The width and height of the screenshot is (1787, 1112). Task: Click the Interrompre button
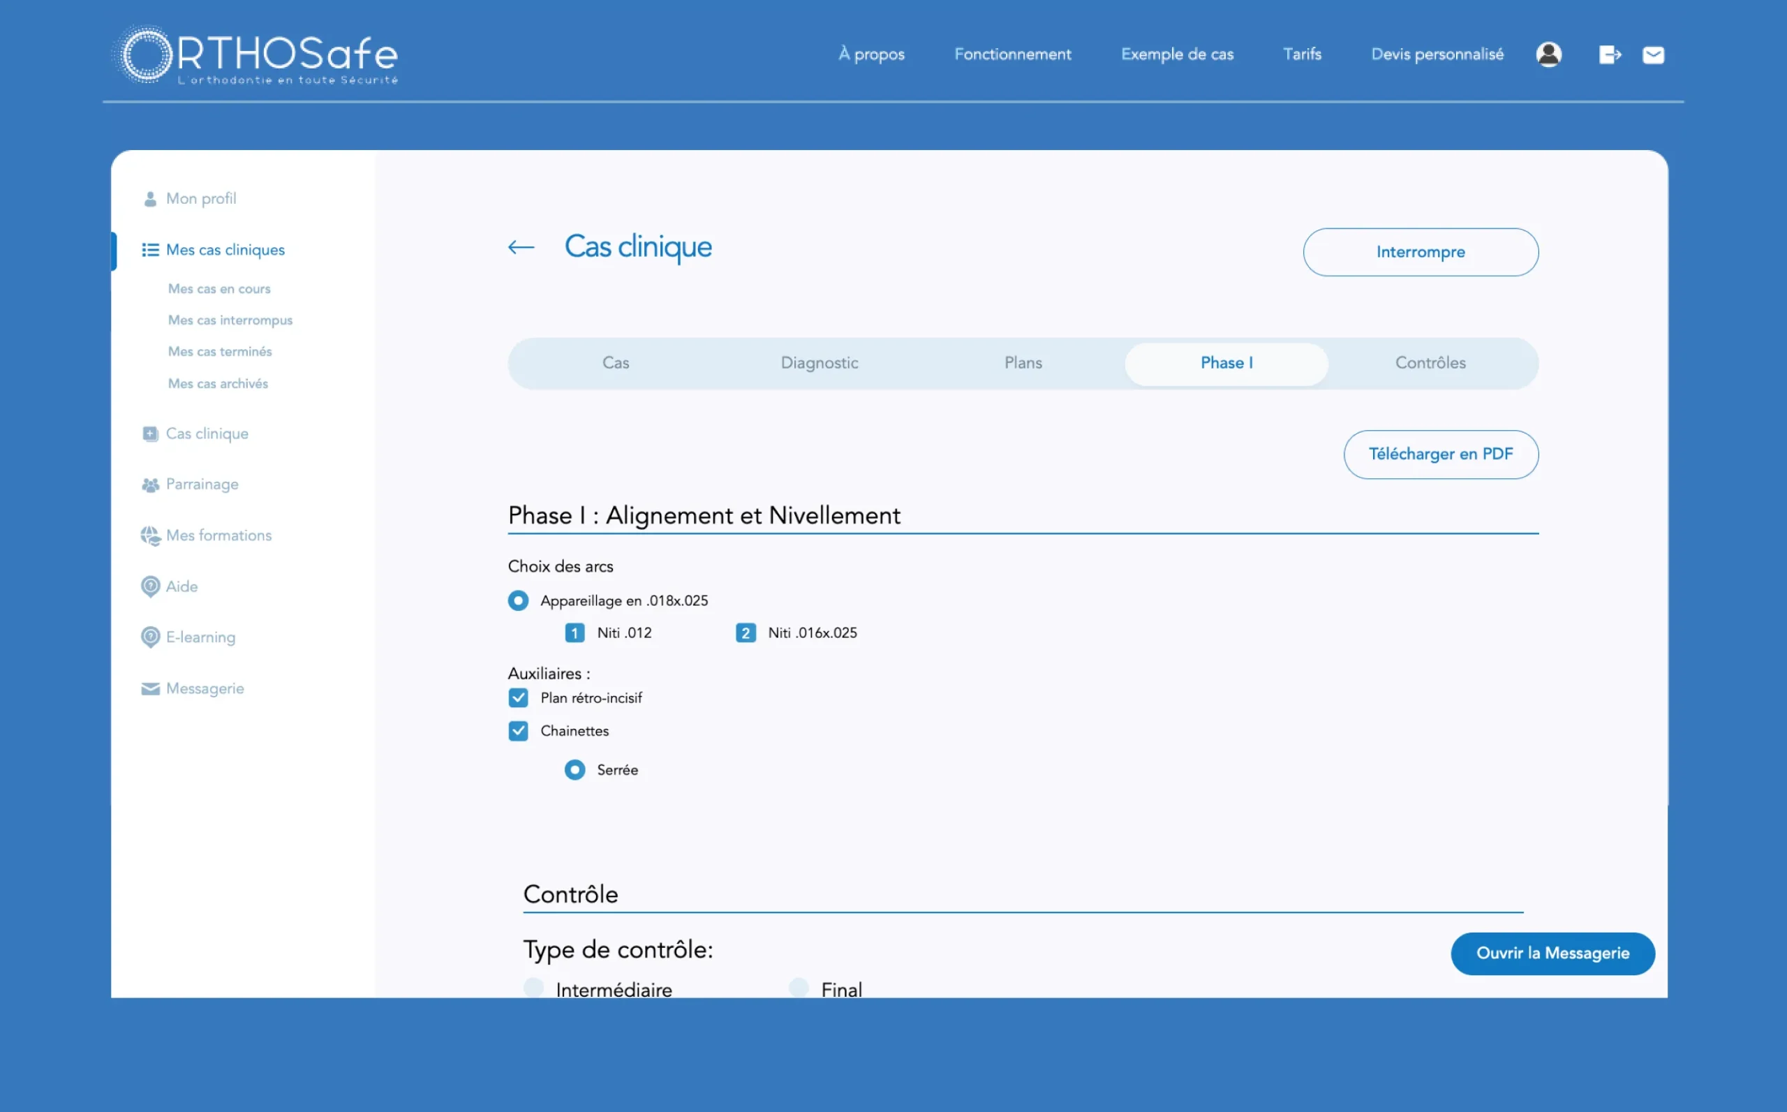pos(1420,252)
